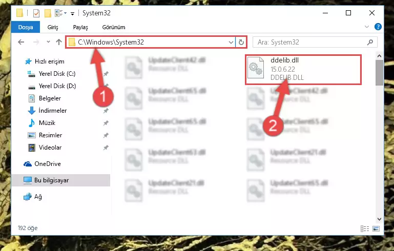Viewport: 394px width, 251px height.
Task: Click the vertical scrollbar down arrow
Action: click(x=379, y=219)
